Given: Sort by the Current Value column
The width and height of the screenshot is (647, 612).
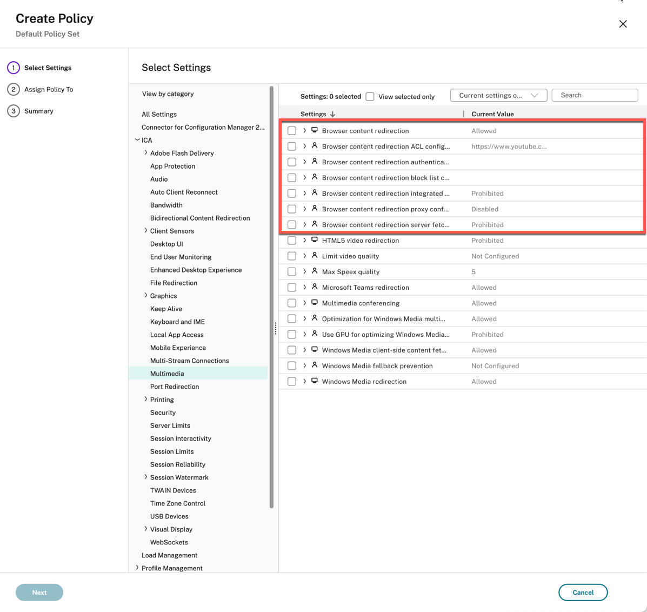Looking at the screenshot, I should [492, 114].
